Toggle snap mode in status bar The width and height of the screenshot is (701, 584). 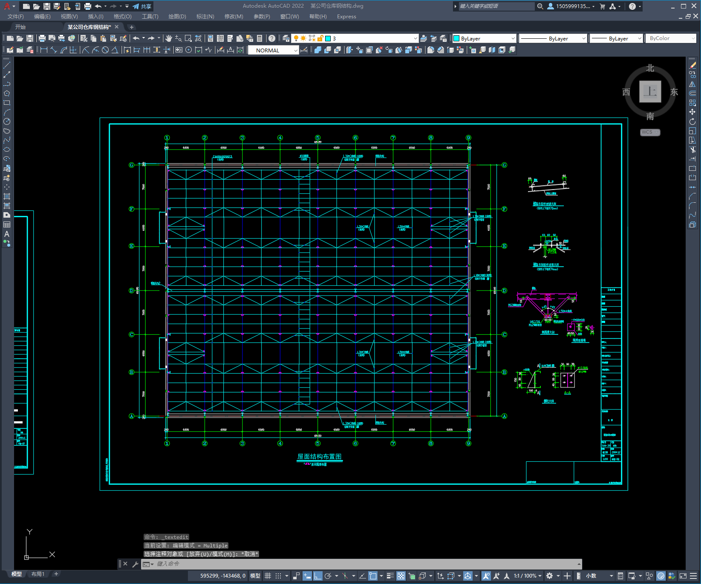(278, 576)
